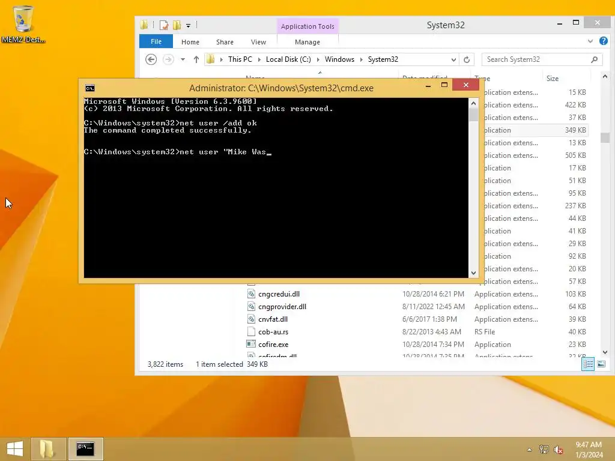Switch to Details view using status bar icon
This screenshot has width=615, height=461.
tap(588, 364)
